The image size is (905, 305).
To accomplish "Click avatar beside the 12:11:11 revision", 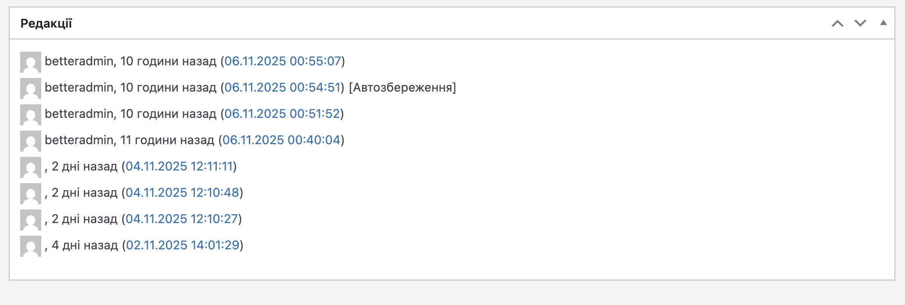I will coord(31,167).
